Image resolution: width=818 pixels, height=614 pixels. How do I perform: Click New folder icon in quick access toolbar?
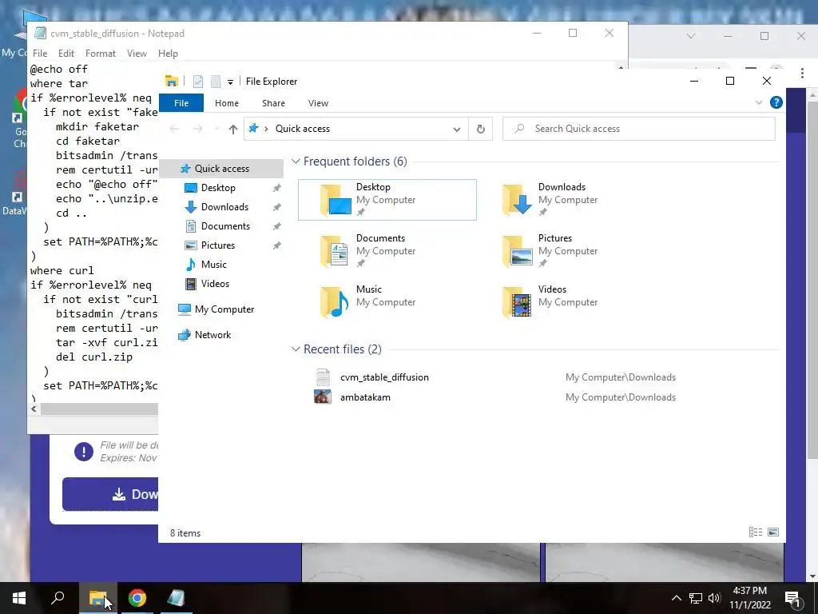click(215, 82)
